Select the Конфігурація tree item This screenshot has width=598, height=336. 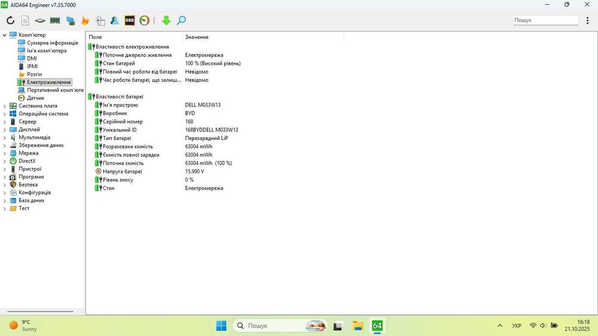click(35, 193)
